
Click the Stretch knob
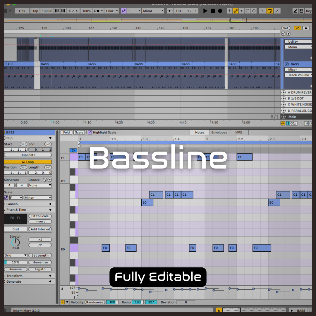[16, 242]
